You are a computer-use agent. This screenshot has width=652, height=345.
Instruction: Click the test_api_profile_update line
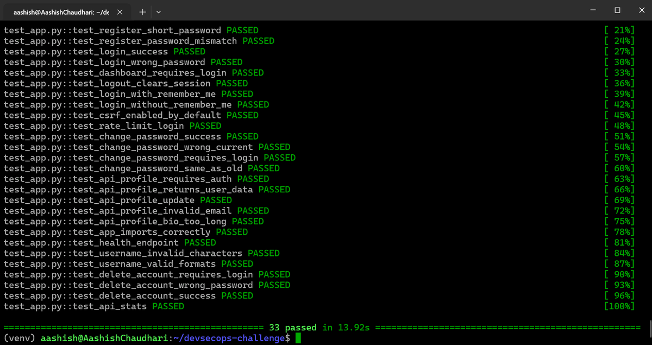point(118,200)
